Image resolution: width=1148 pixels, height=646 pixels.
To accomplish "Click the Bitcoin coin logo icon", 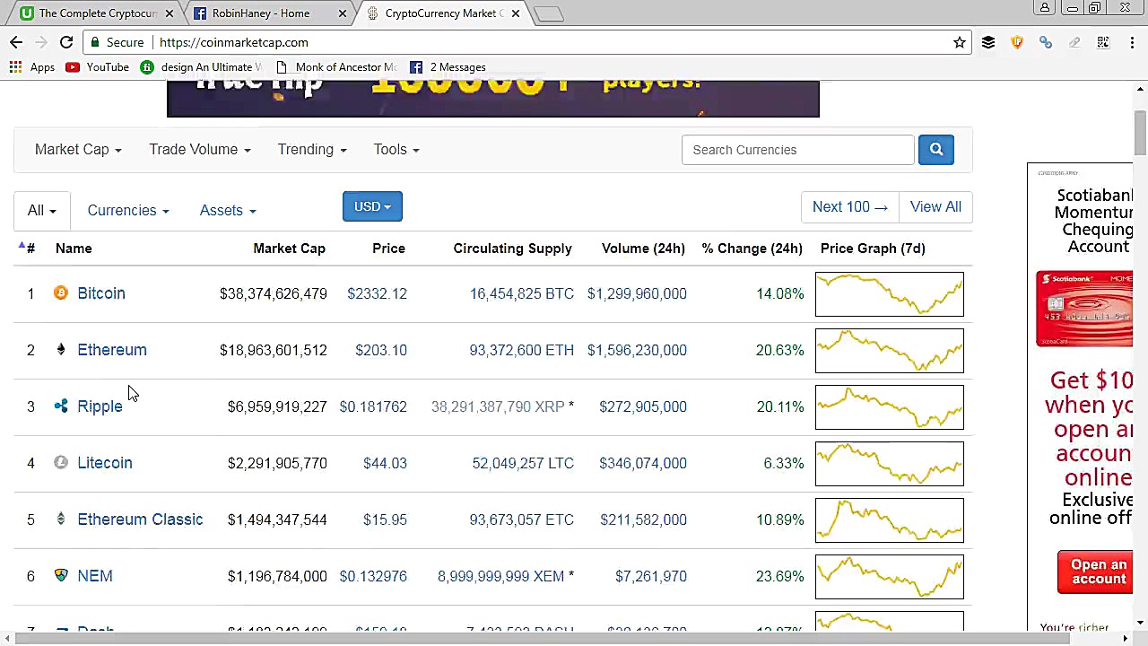I will 61,293.
